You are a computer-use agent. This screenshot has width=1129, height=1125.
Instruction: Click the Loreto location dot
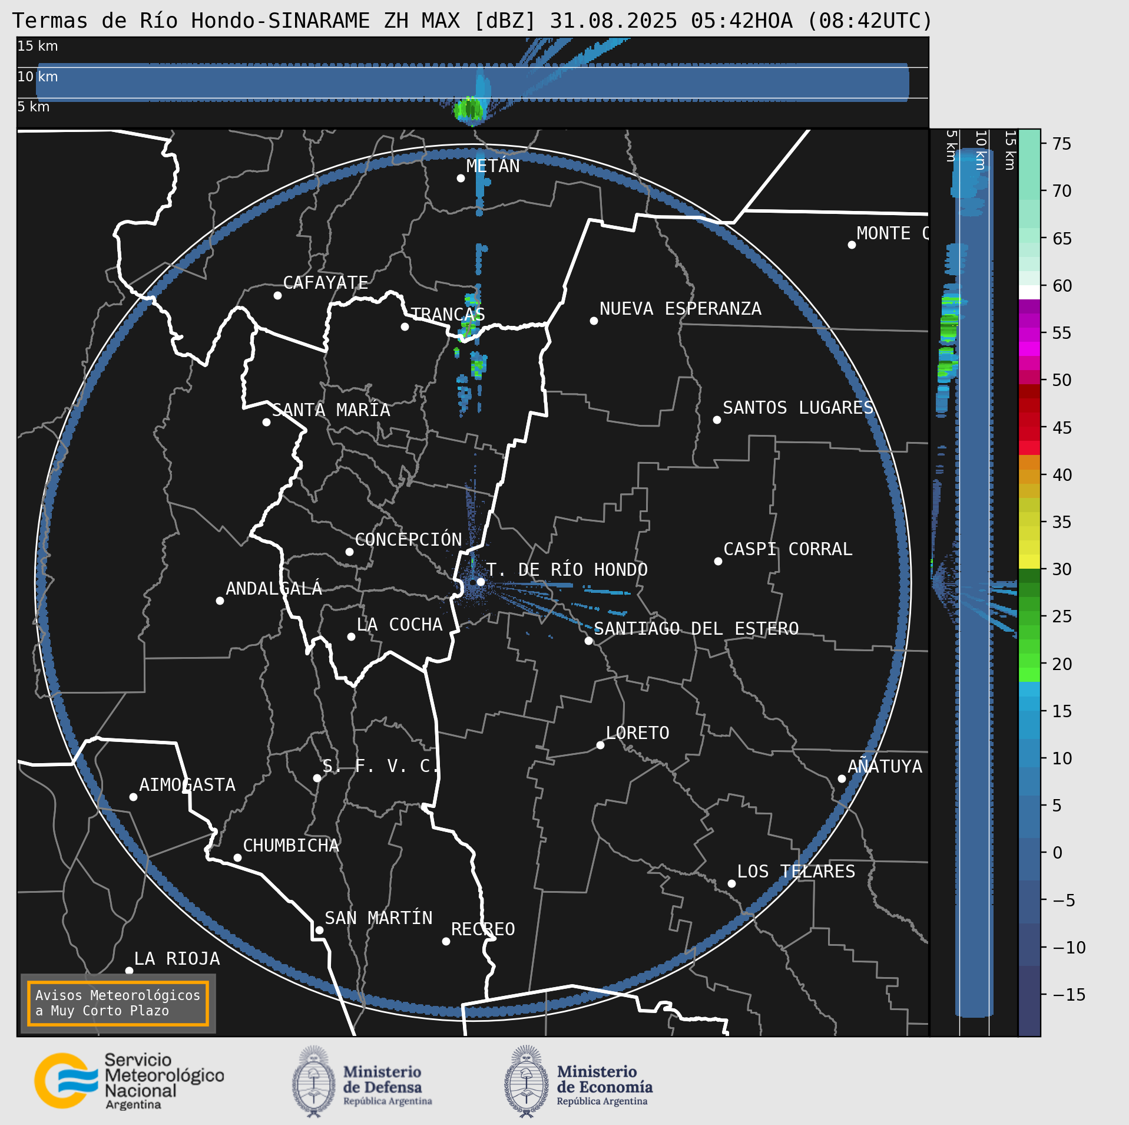point(600,745)
